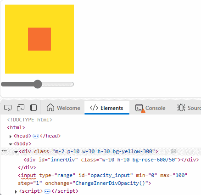Collapse the body element node
This screenshot has width=201, height=195.
pyautogui.click(x=11, y=144)
